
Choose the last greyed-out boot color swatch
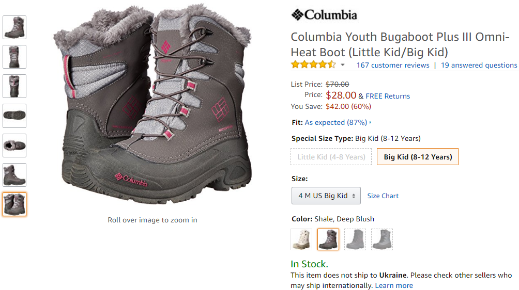[382, 239]
